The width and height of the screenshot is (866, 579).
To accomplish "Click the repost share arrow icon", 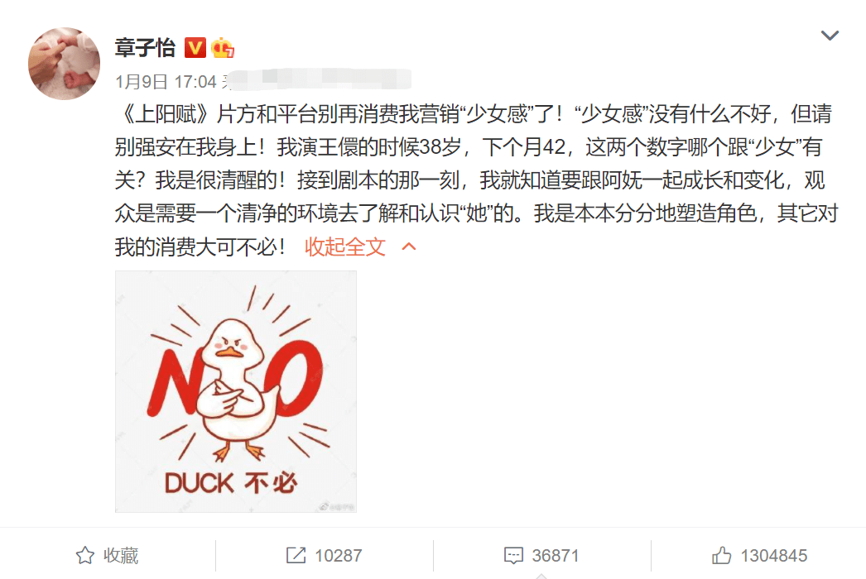I will coord(296,555).
